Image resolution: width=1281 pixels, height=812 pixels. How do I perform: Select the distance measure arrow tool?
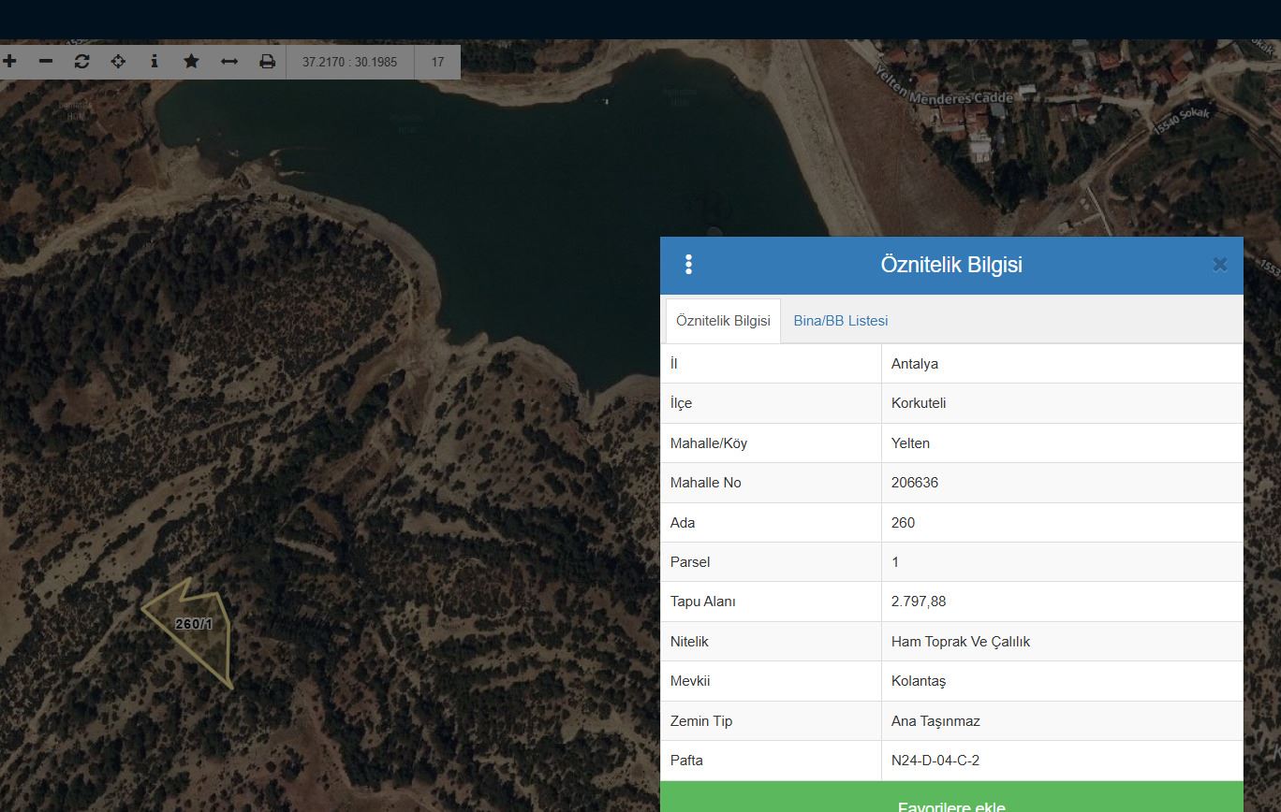tap(228, 62)
